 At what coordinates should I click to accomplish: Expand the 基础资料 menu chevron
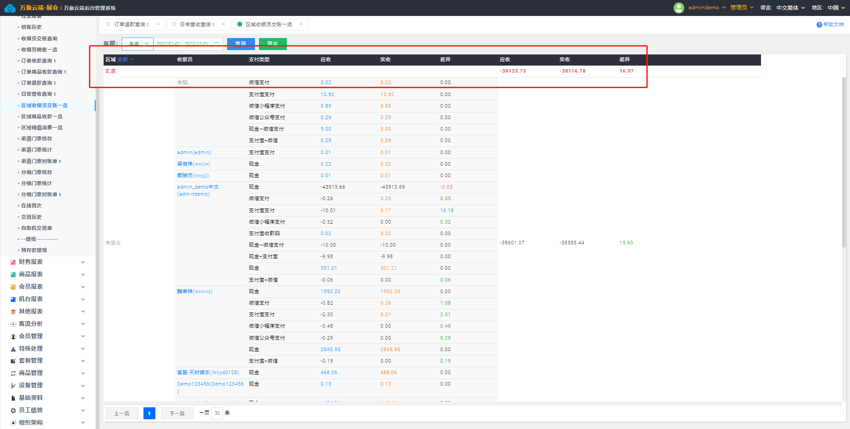point(83,398)
